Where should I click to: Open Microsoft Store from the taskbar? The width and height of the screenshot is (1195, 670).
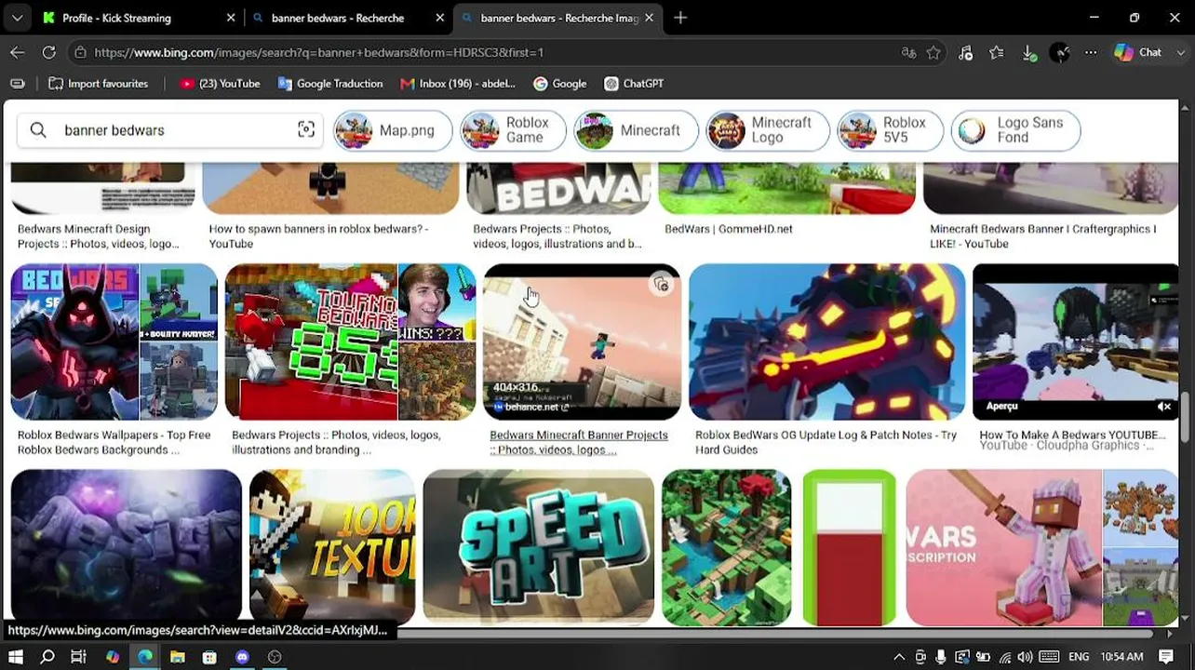pos(209,657)
